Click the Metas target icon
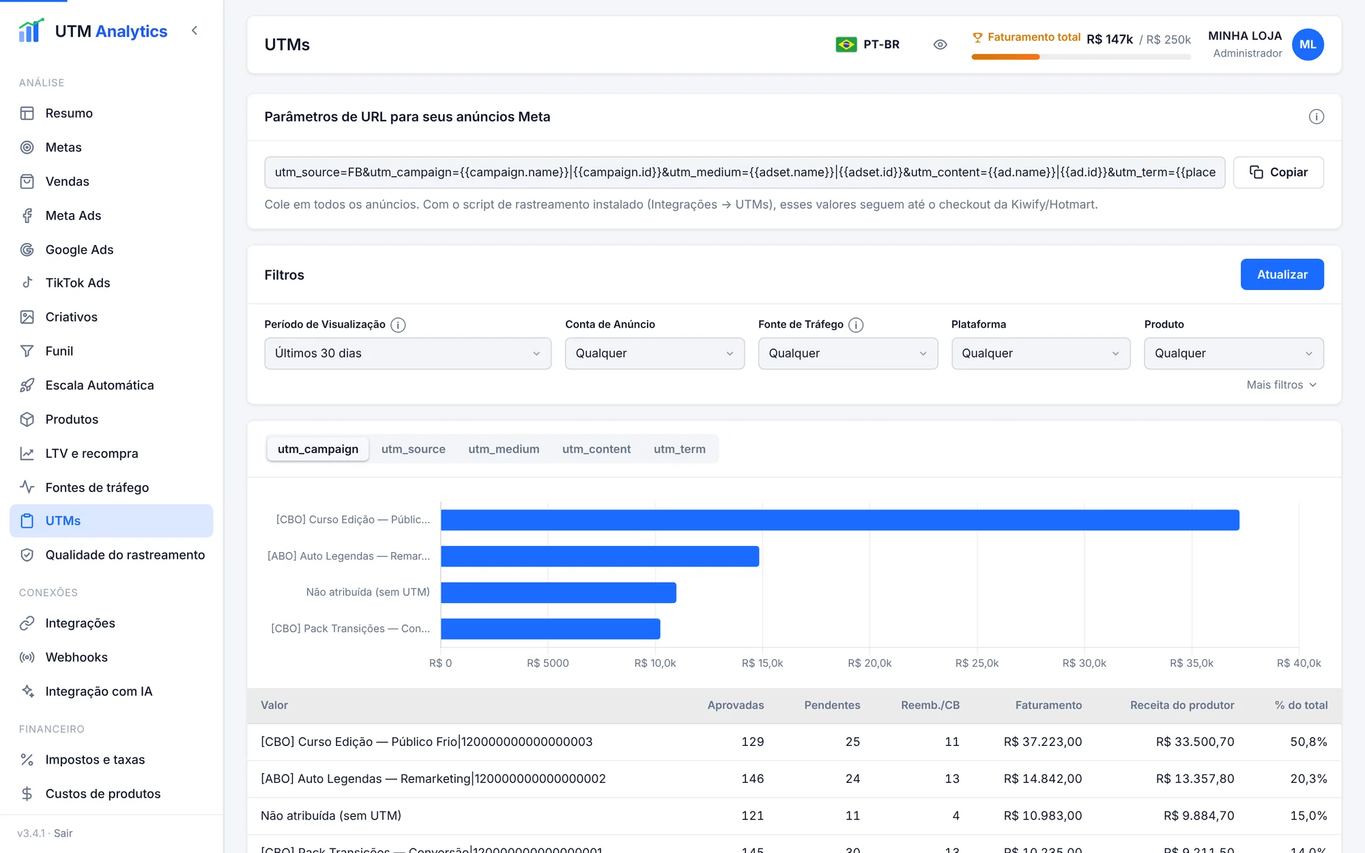Viewport: 1365px width, 853px height. [x=27, y=147]
